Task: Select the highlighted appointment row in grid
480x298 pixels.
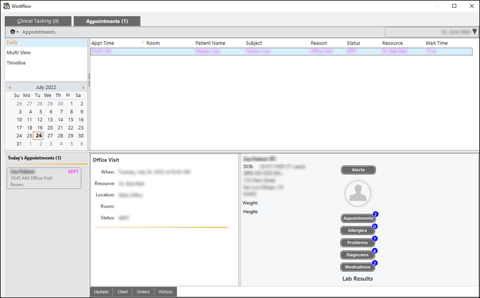Action: coord(281,51)
